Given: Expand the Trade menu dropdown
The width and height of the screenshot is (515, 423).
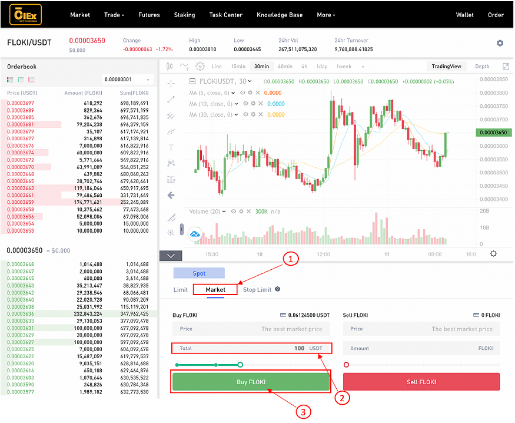Looking at the screenshot, I should [x=114, y=15].
